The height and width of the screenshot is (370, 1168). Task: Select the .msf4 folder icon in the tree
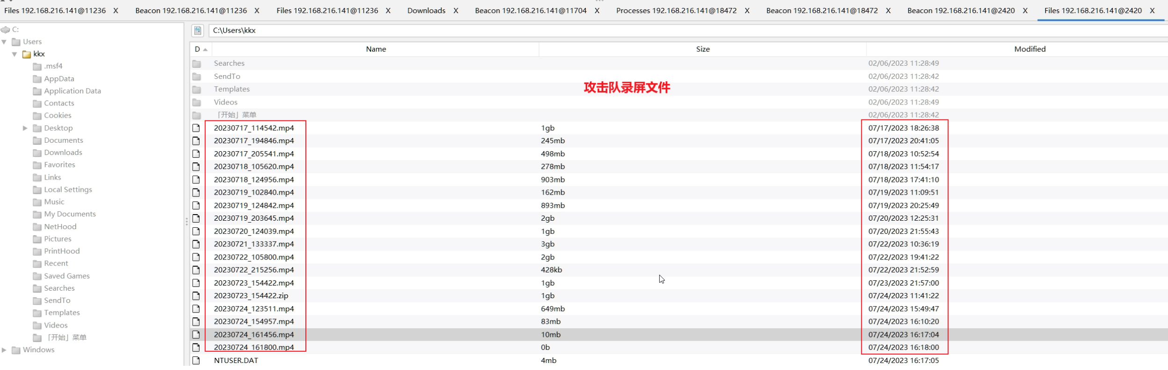coord(37,66)
